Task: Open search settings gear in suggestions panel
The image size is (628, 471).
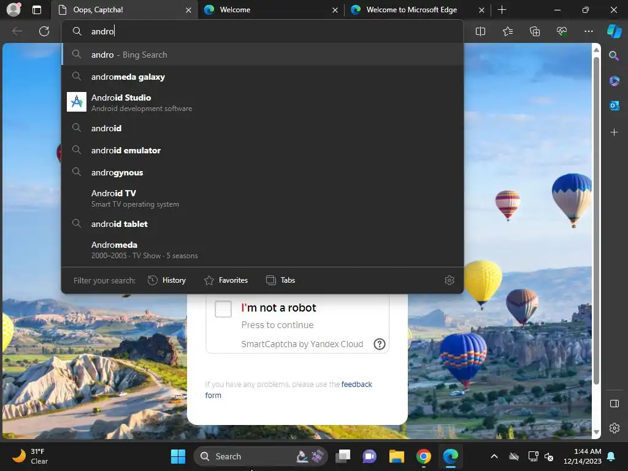Action: [450, 280]
